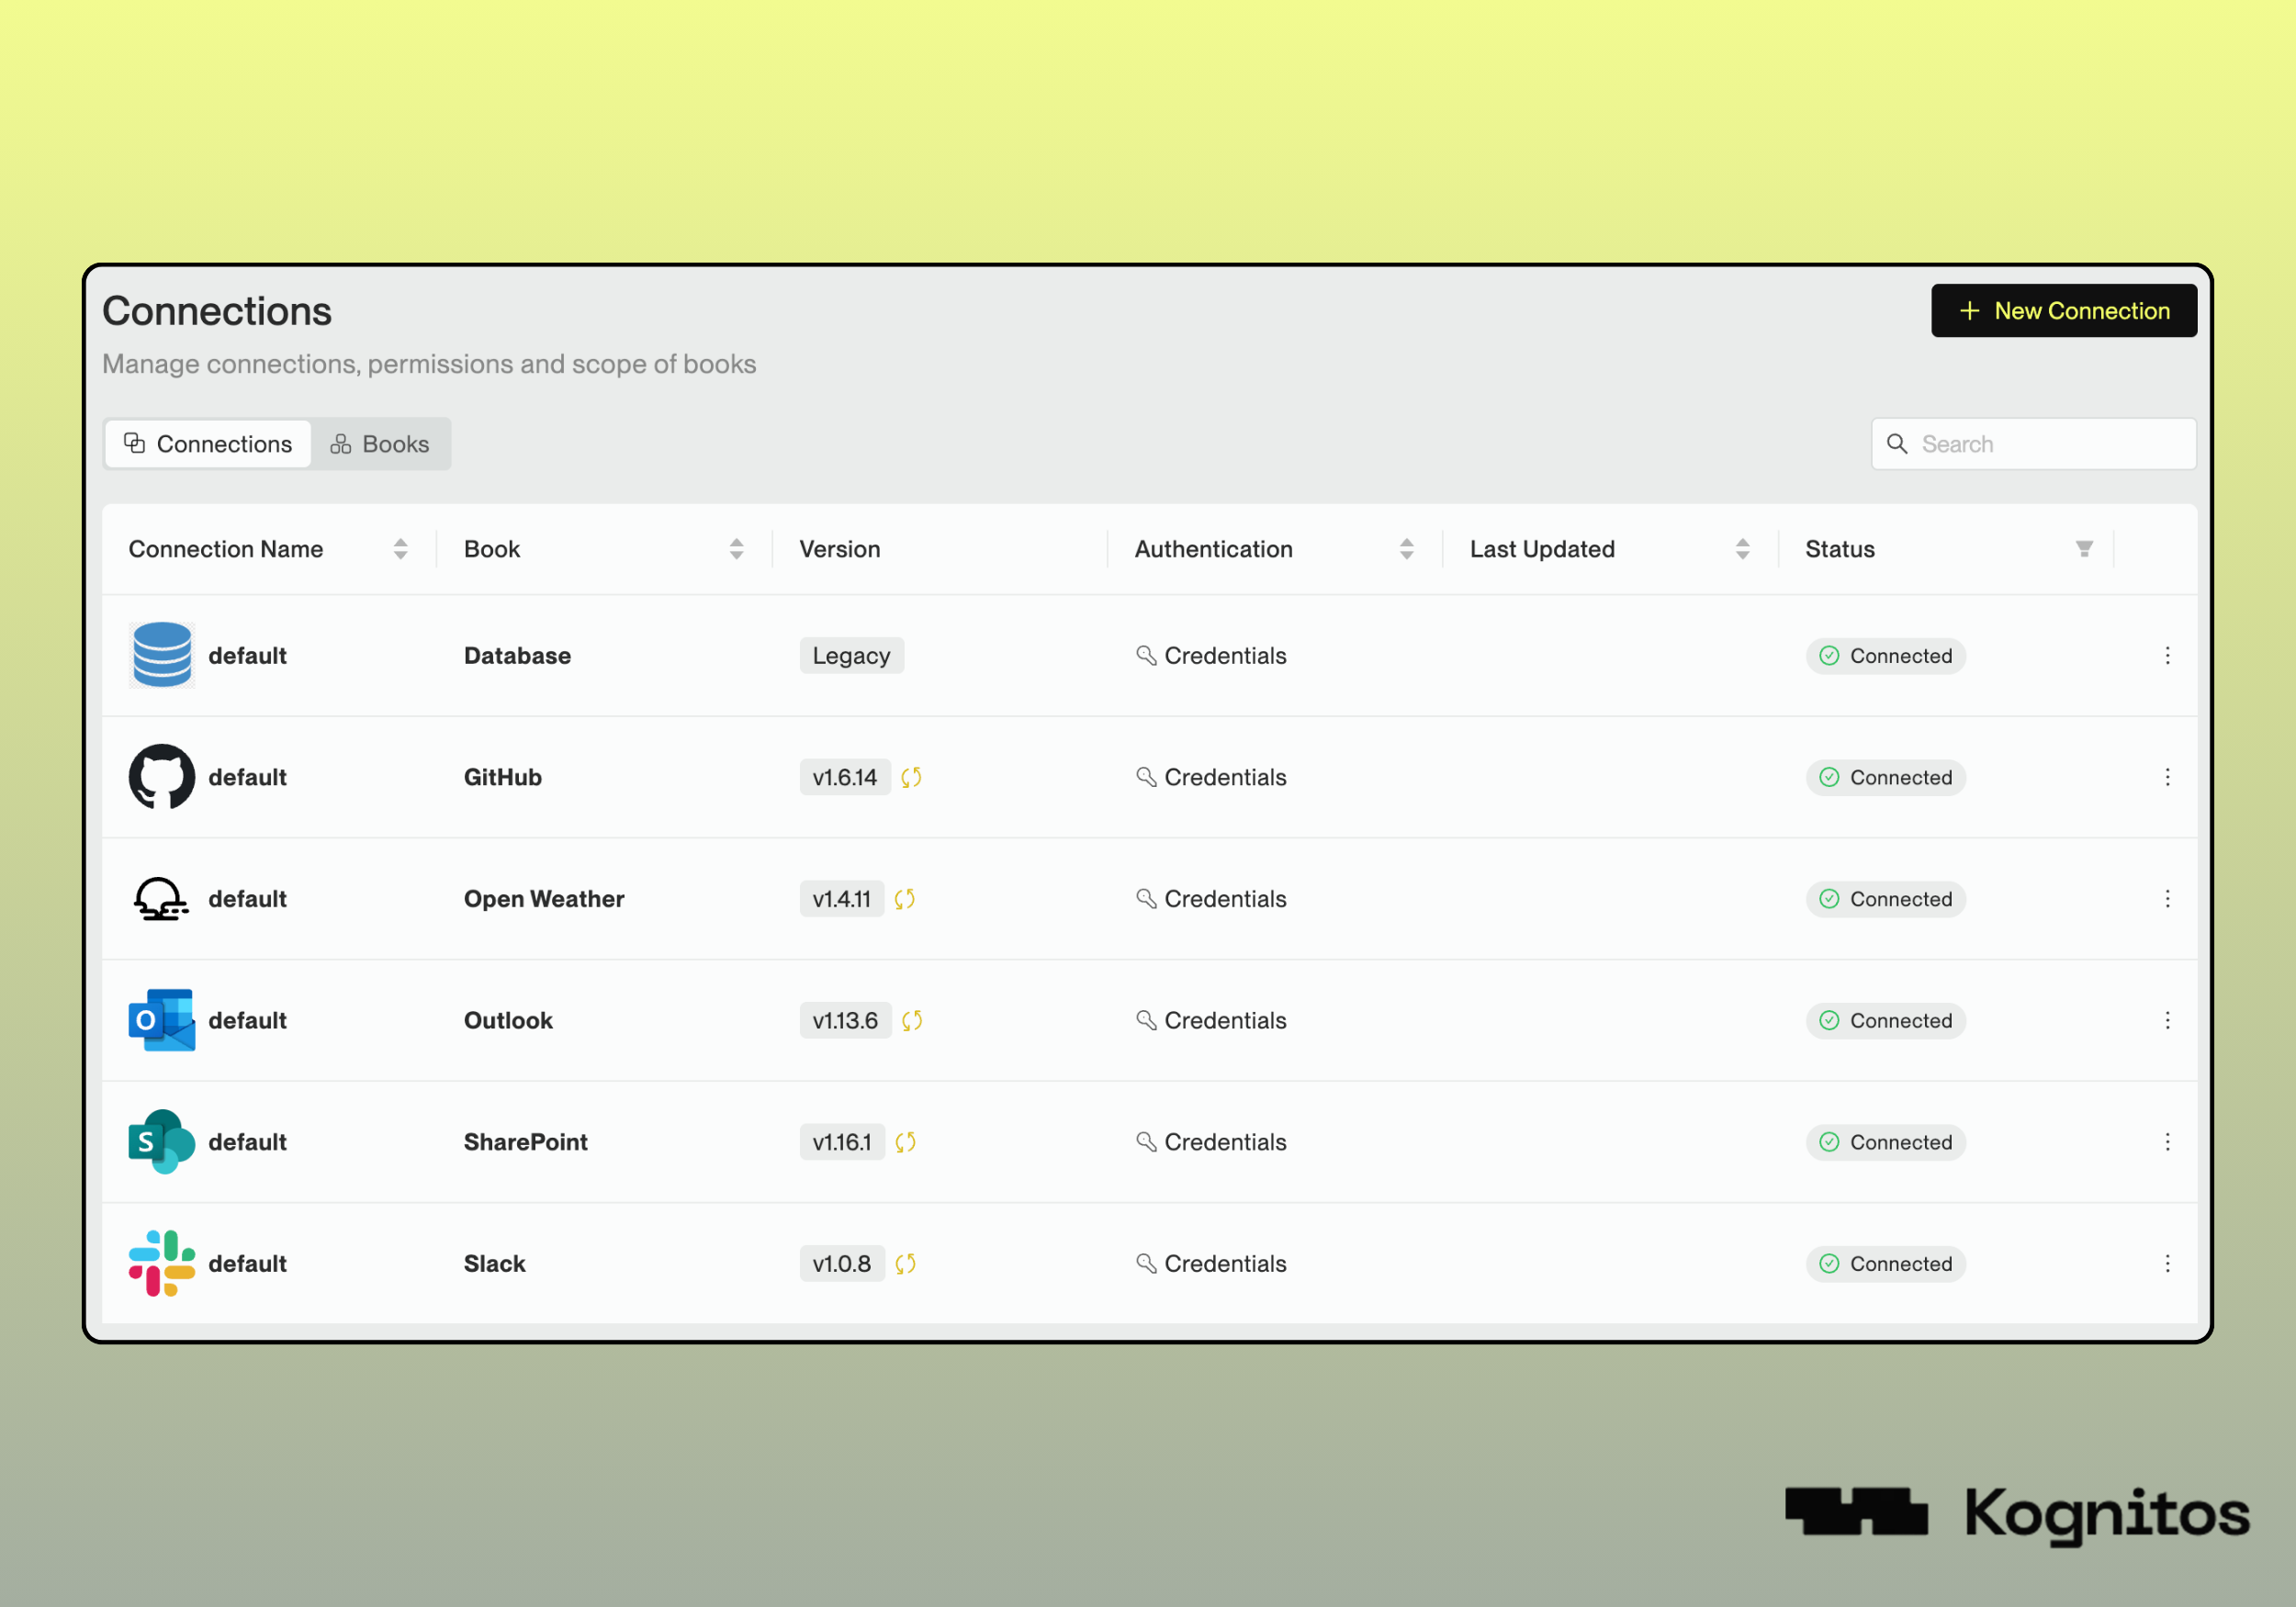Open three-dot menu for SharePoint row
2296x1607 pixels.
pos(2167,1142)
